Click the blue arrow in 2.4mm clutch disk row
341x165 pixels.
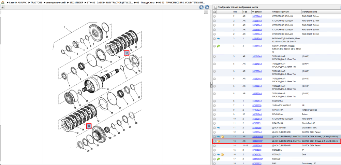219,137
